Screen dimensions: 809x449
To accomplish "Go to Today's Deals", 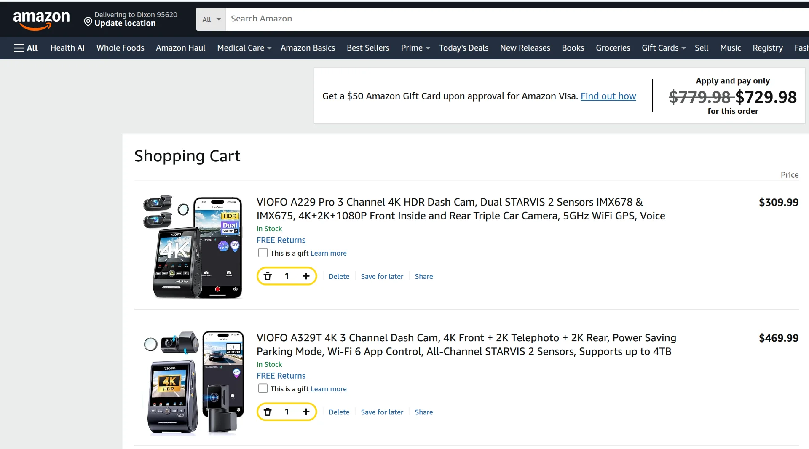I will pyautogui.click(x=463, y=48).
